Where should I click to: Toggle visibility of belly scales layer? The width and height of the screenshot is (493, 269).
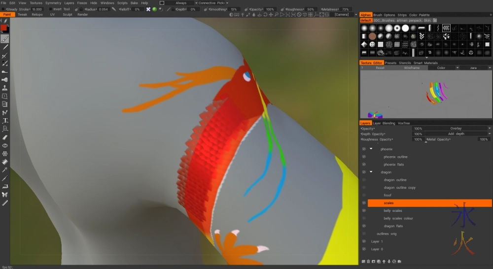pyautogui.click(x=364, y=210)
